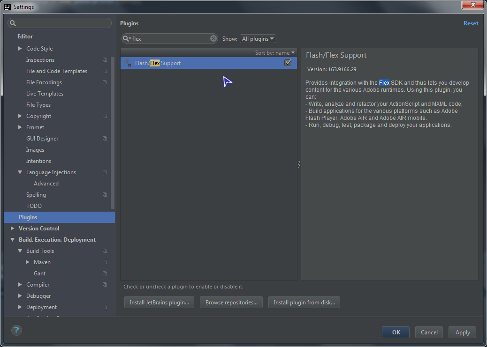Select the Plugins category in the tree

pos(59,217)
